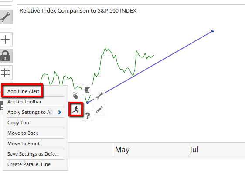This screenshot has width=245, height=173.
Task: Click the pencil edit icon
Action: 99,110
